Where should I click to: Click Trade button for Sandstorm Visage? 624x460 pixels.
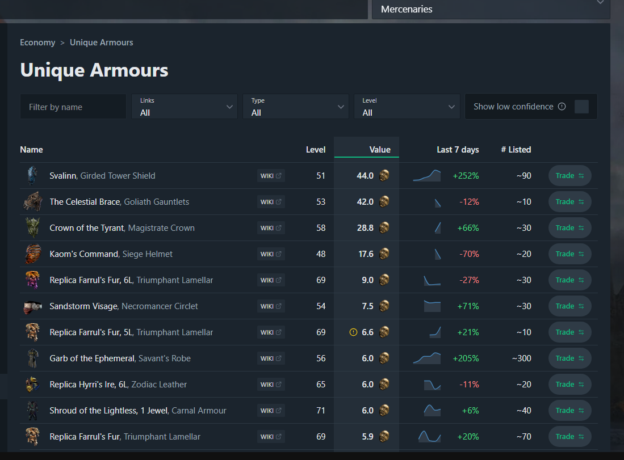point(570,306)
